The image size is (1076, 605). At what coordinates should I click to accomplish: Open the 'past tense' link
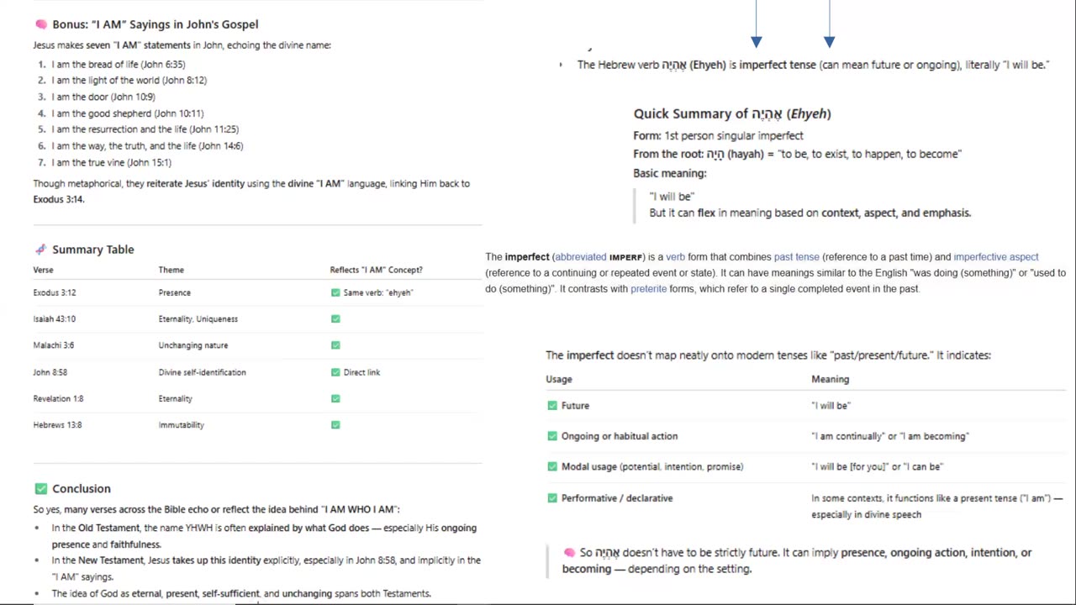pyautogui.click(x=796, y=257)
